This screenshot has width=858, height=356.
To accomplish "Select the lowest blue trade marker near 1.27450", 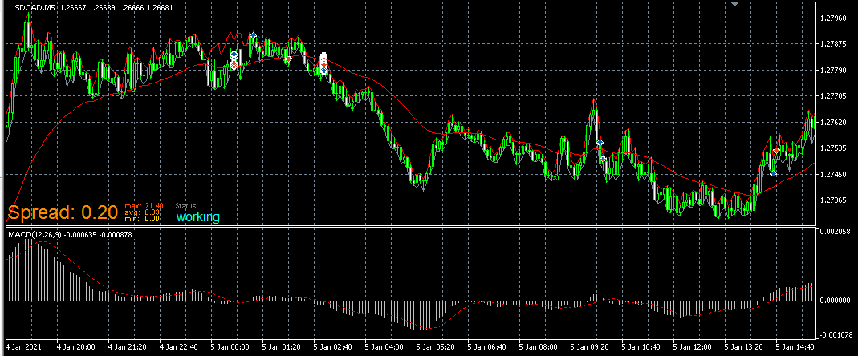I will [773, 173].
